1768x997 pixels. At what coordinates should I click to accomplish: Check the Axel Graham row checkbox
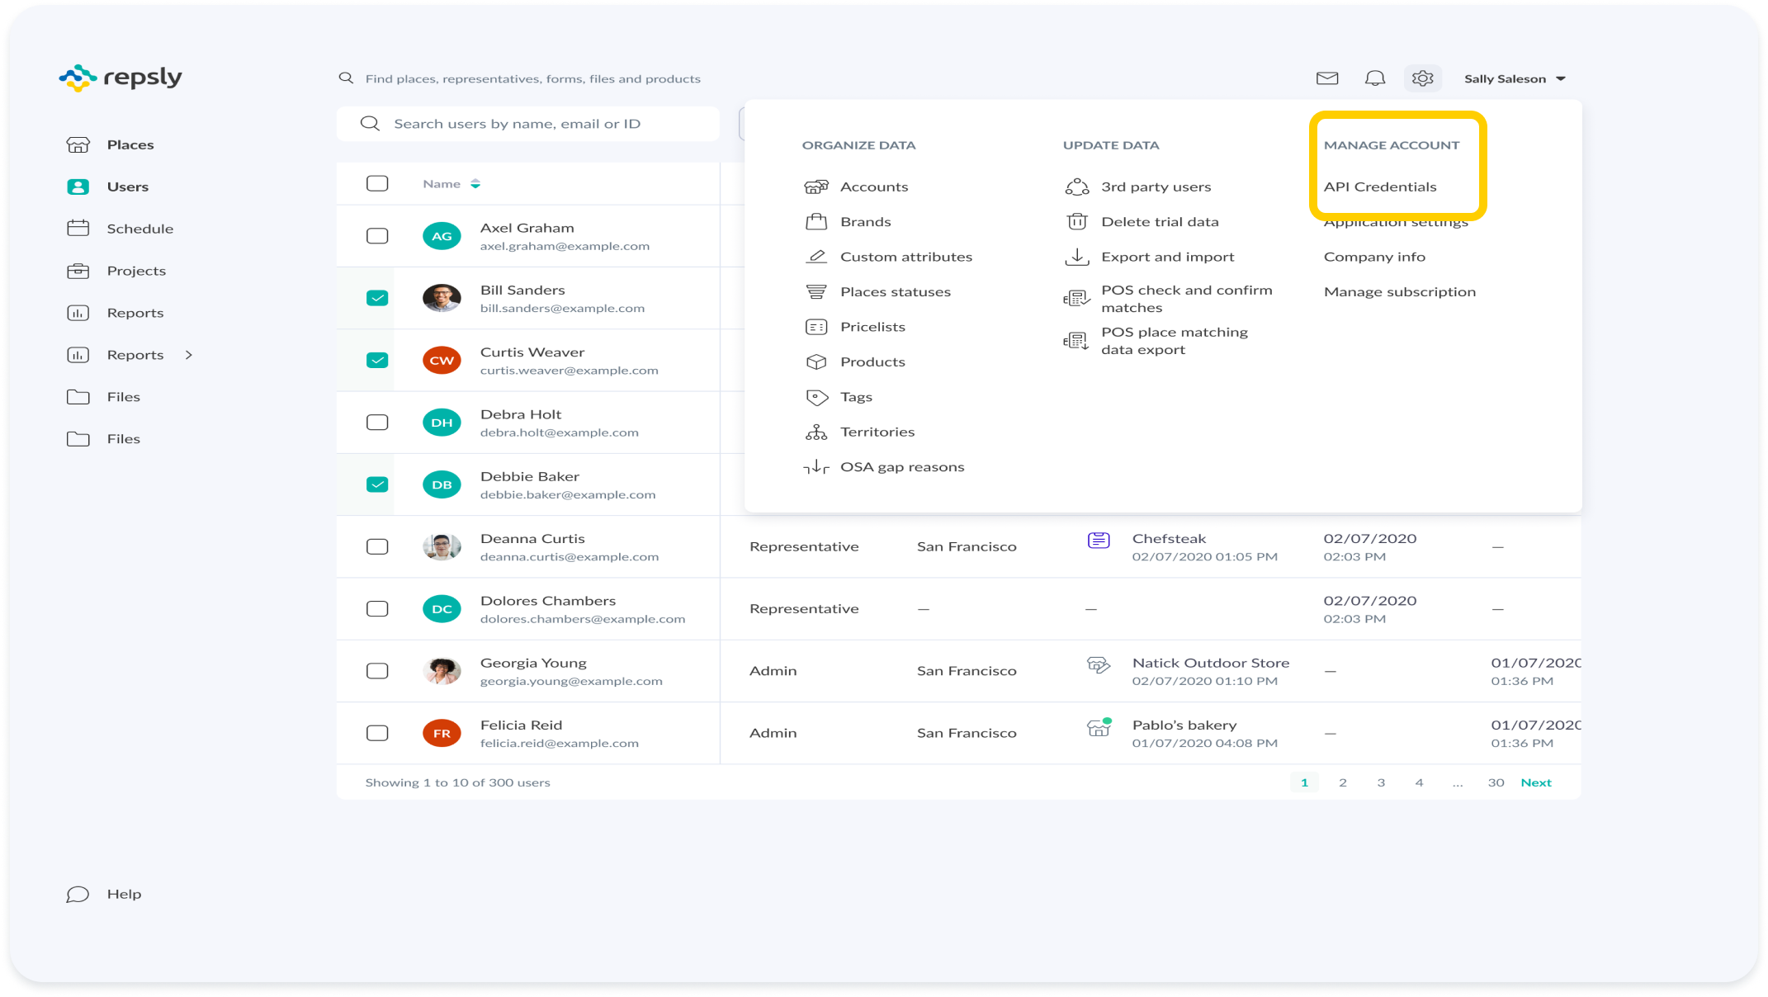(x=377, y=236)
